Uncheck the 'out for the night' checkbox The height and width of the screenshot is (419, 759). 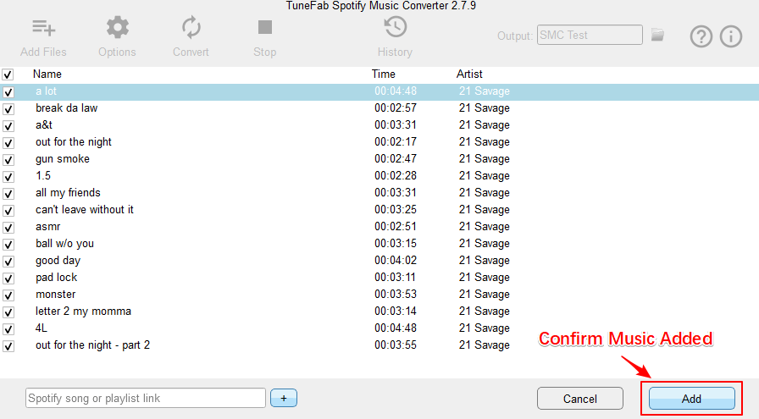pyautogui.click(x=8, y=143)
